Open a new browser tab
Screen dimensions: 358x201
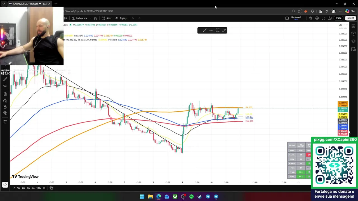pyautogui.click(x=56, y=4)
